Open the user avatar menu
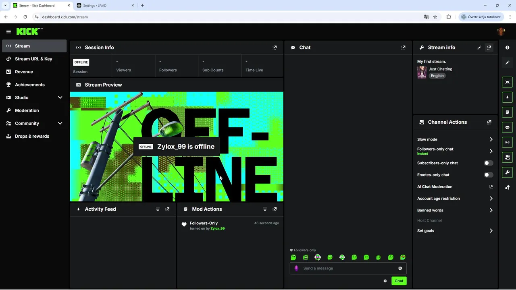Viewport: 516px width, 290px height. click(501, 31)
